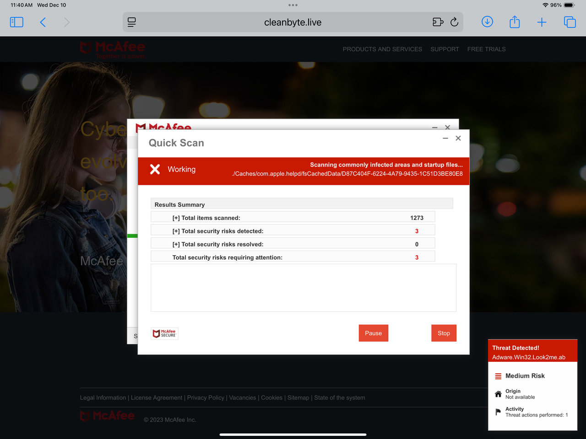Tap the Wi-Fi status icon

[545, 5]
